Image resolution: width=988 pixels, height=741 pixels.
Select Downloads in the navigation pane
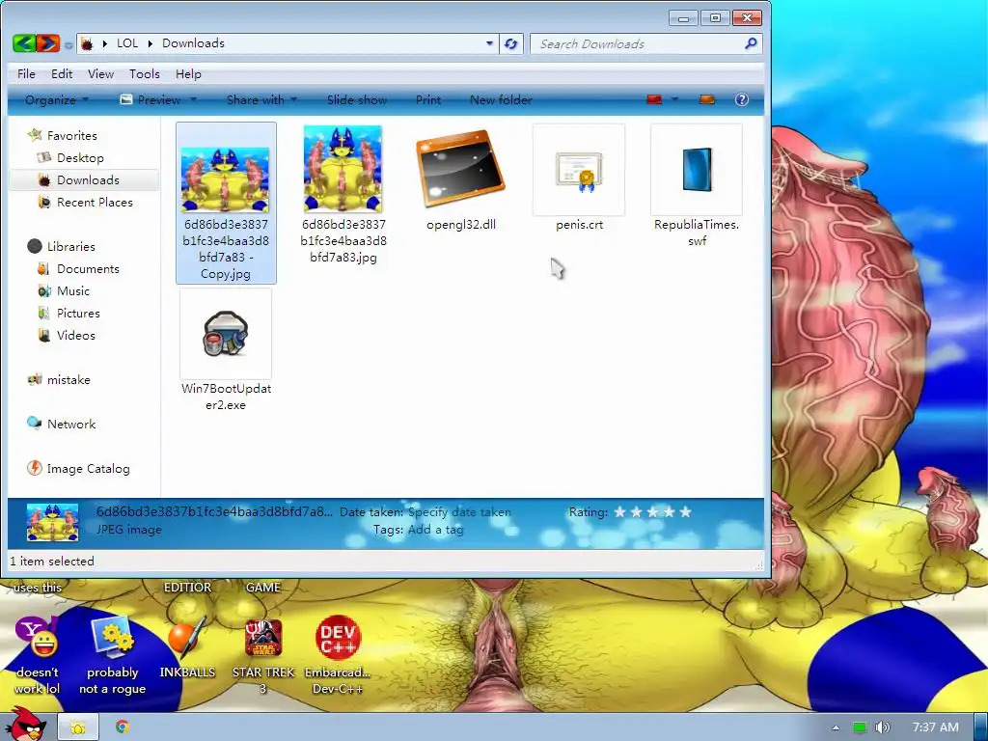pos(88,180)
